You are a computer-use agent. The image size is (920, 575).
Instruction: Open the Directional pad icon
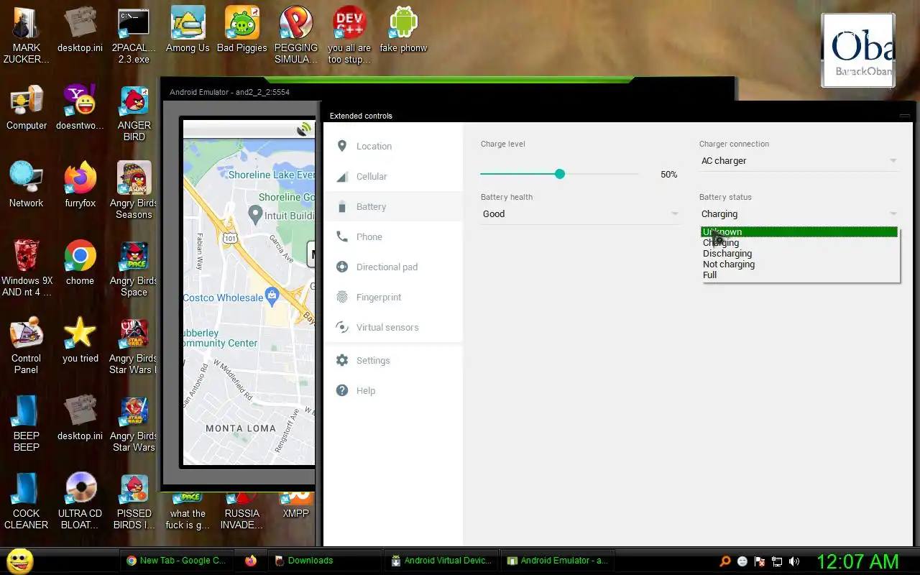click(x=342, y=267)
